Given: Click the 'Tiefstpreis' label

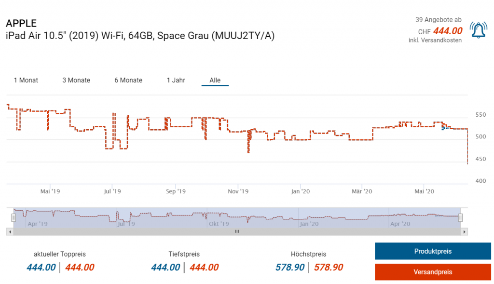Looking at the screenshot, I should pos(184,254).
